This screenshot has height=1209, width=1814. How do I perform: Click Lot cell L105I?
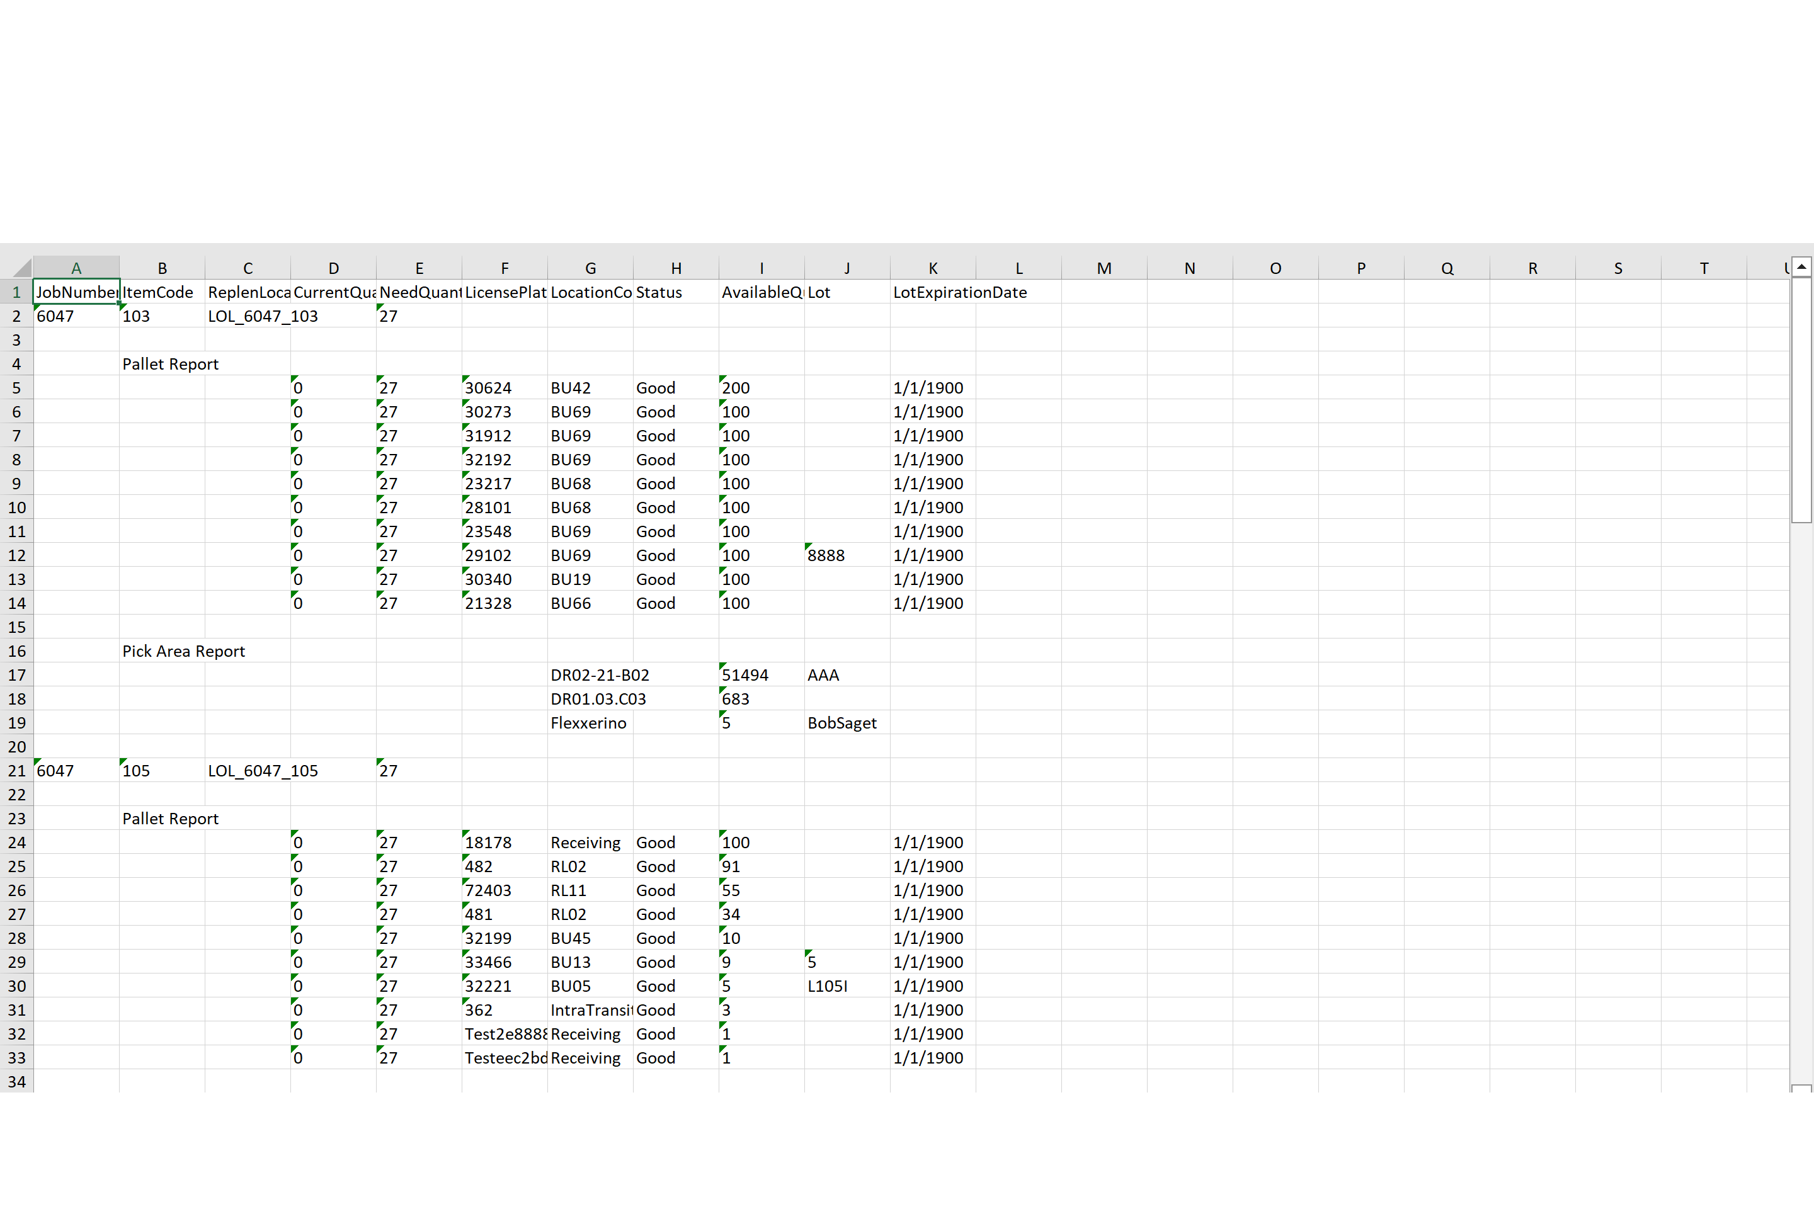(x=847, y=985)
